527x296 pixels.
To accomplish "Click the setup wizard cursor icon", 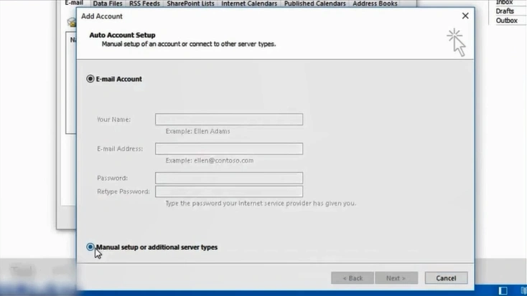I will pyautogui.click(x=456, y=42).
